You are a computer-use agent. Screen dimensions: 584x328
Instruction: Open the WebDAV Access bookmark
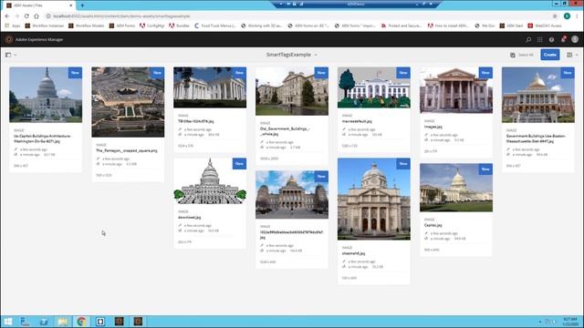click(545, 26)
